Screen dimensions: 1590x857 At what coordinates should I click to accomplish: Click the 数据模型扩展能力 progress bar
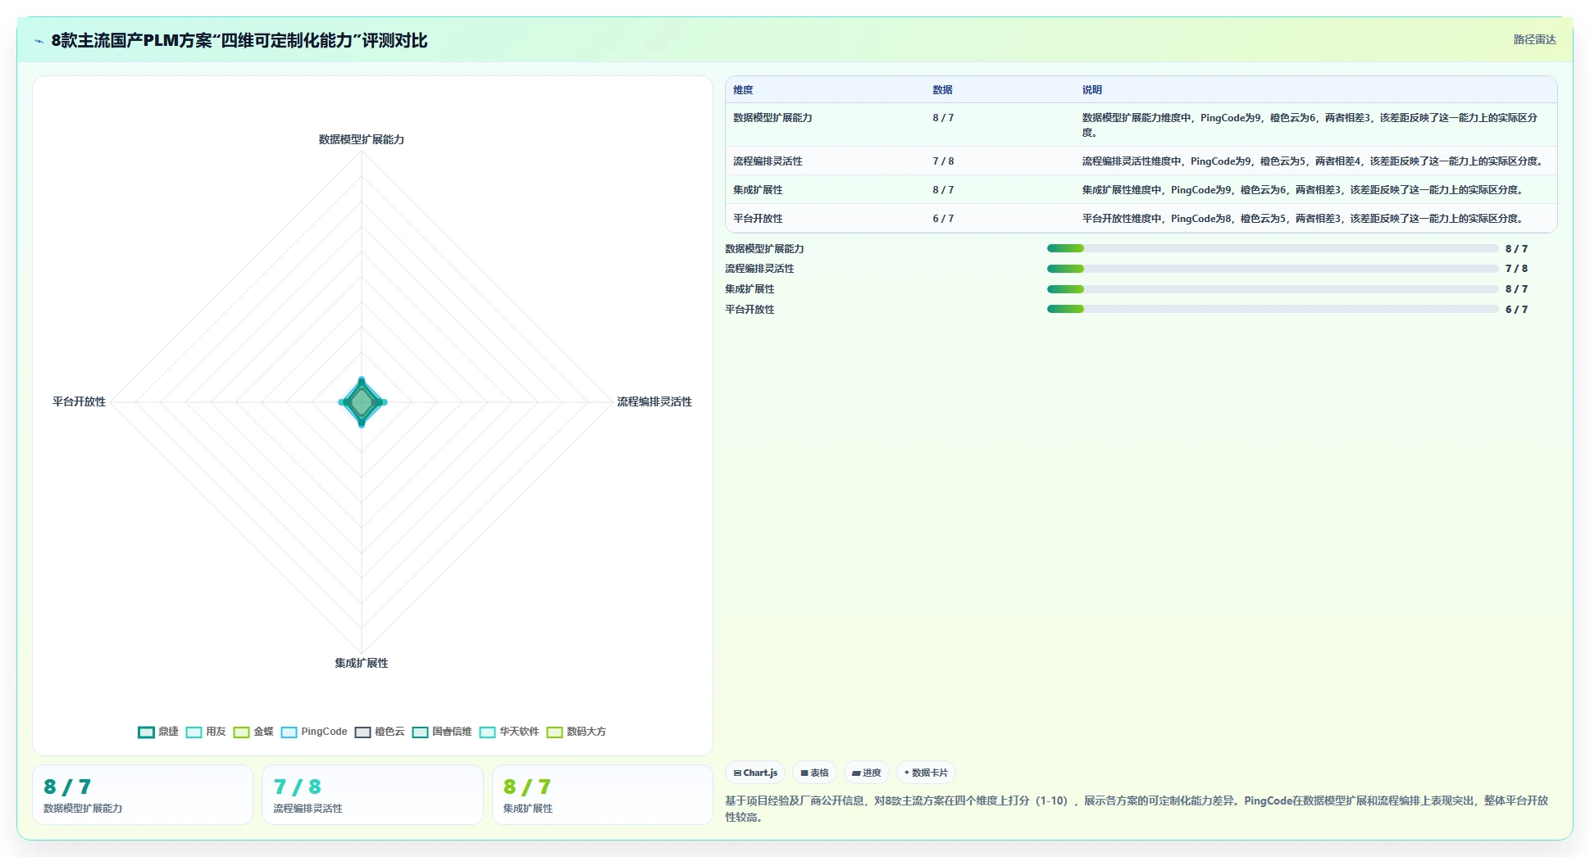click(1272, 248)
